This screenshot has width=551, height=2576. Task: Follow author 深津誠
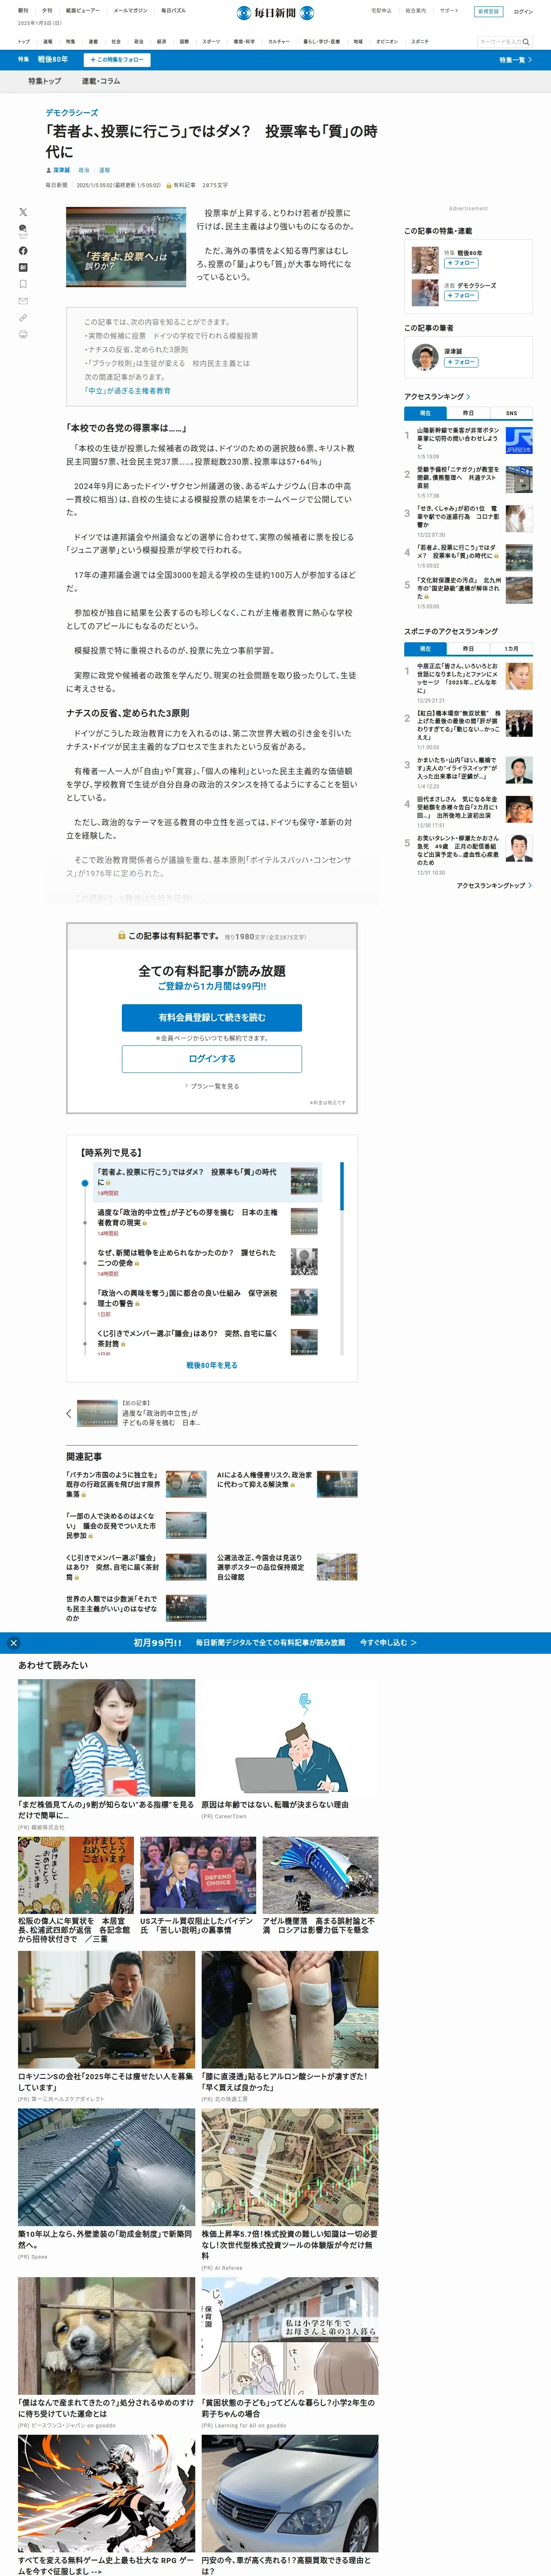(x=461, y=362)
